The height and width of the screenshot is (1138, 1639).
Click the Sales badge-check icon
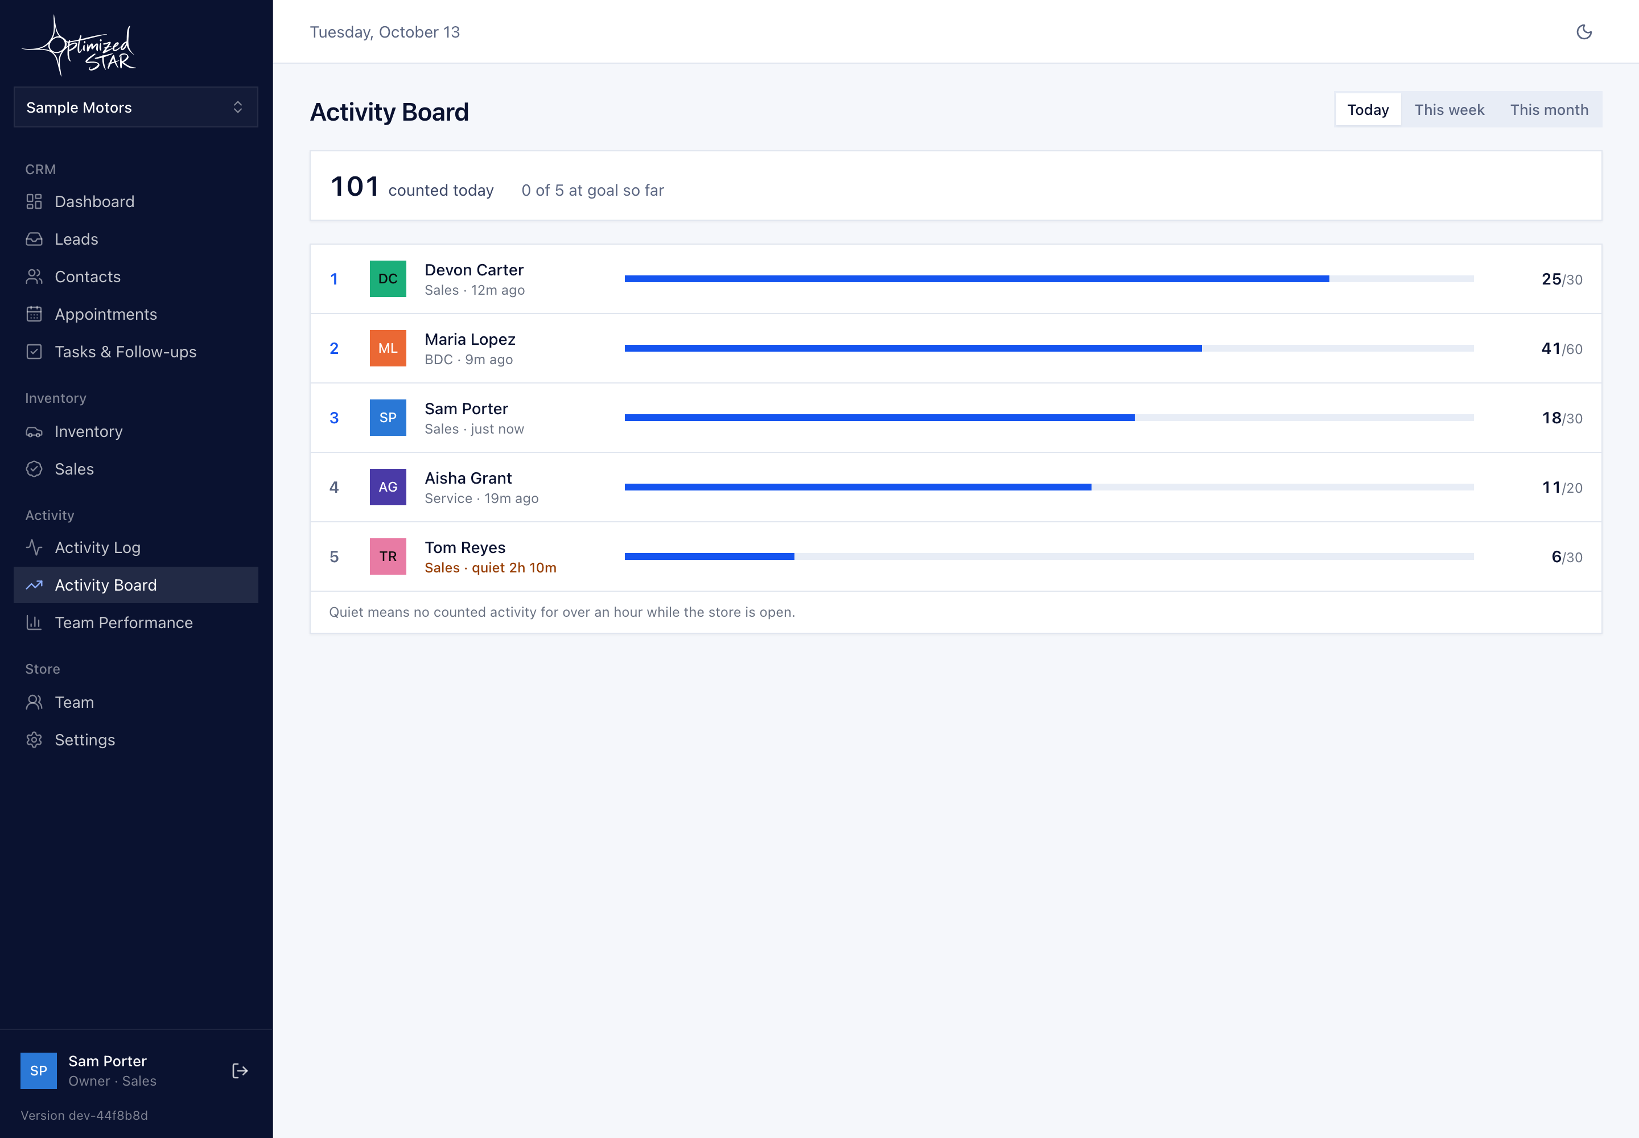pyautogui.click(x=34, y=468)
